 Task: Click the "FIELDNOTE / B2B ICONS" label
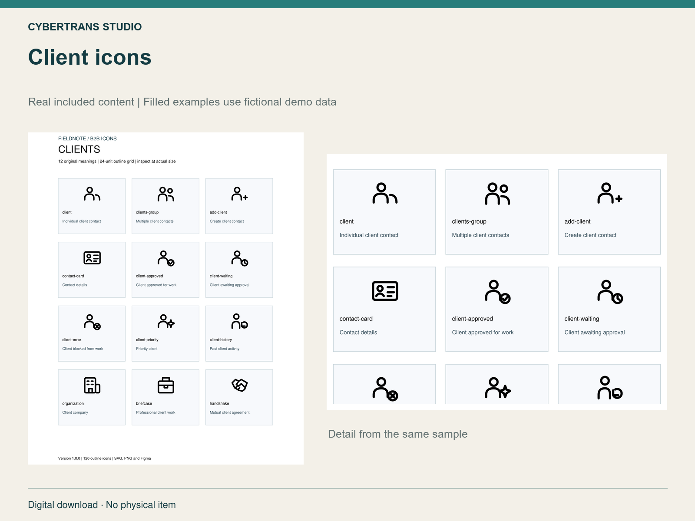click(x=87, y=138)
